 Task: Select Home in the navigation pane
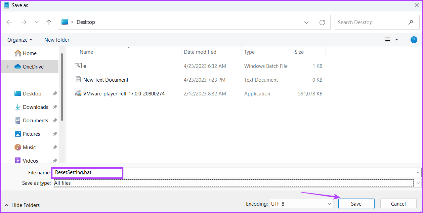pyautogui.click(x=30, y=53)
